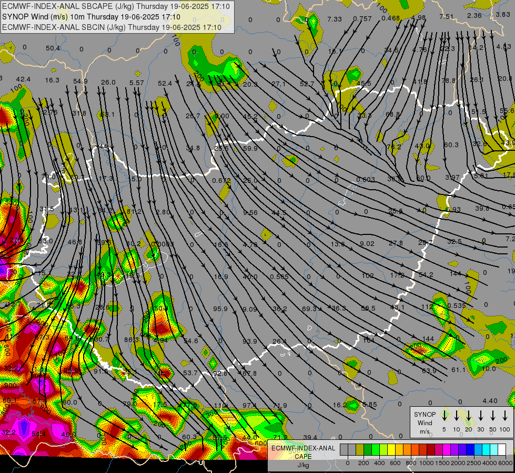Click the SBCAPE title line at top
Image resolution: width=515 pixels, height=473 pixels.
(x=117, y=6)
